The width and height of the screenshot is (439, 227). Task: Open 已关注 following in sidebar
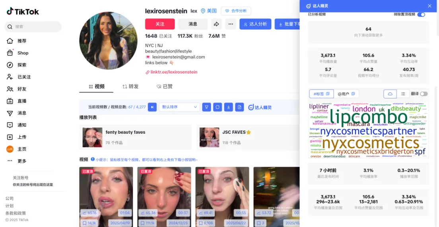[x=18, y=77]
